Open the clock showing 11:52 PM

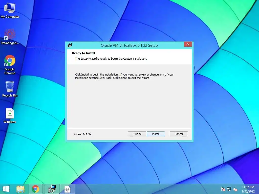point(248,189)
